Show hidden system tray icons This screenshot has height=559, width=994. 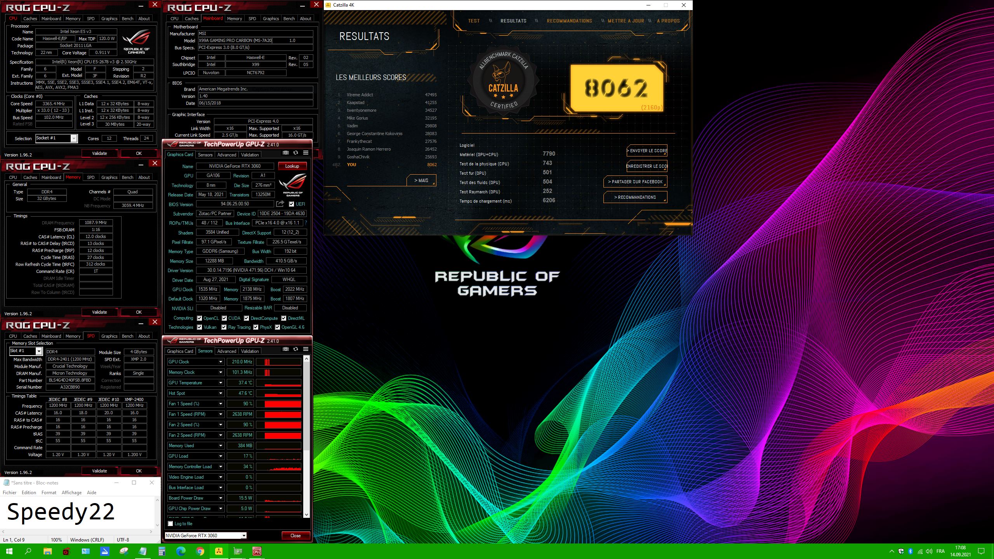tap(891, 551)
